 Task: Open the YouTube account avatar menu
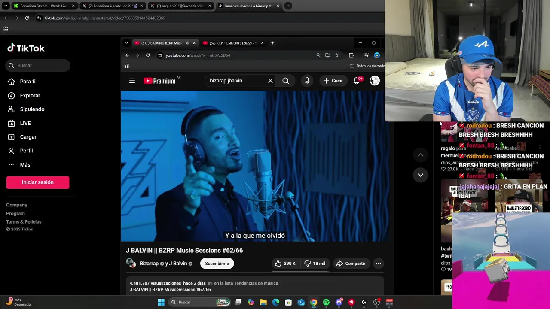(x=375, y=81)
